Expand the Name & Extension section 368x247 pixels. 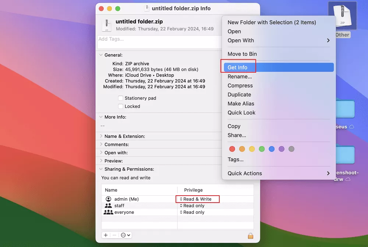tap(101, 136)
